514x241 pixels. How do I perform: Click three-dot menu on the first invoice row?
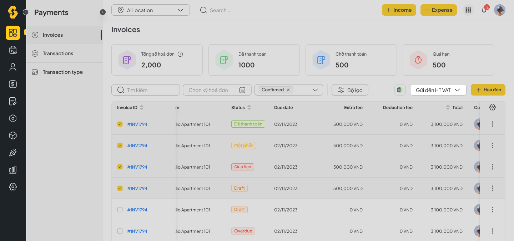pos(493,124)
